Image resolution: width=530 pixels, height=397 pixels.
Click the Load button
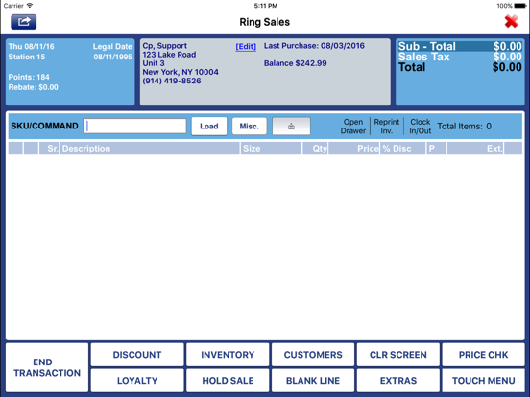tap(209, 127)
